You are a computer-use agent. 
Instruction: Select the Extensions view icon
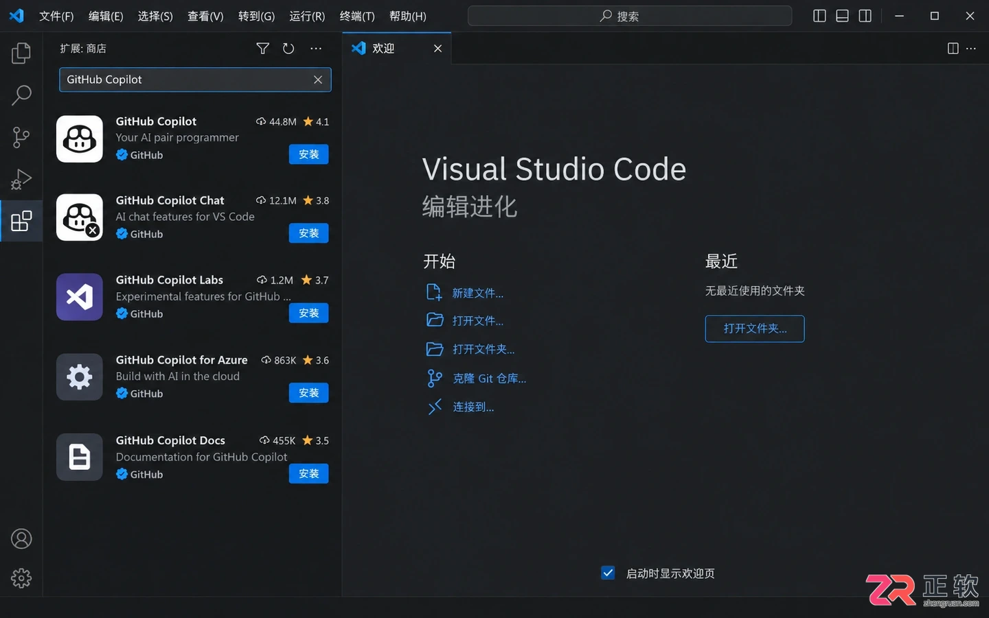point(21,221)
